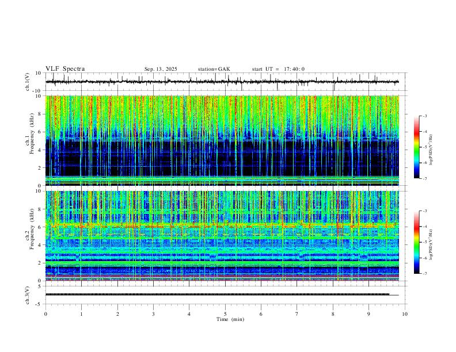The width and height of the screenshot is (456, 352).
Task: Click the ch.2 colorbar 'log(PSD)(V²/Hz)' label
Action: click(431, 244)
